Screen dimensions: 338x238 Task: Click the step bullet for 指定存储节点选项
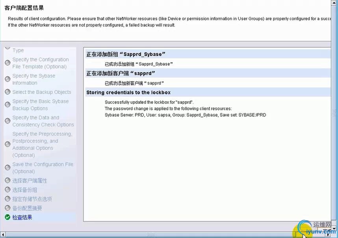pos(7,199)
